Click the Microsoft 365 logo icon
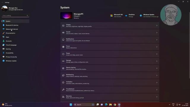The image size is (190, 107). [x=111, y=15]
